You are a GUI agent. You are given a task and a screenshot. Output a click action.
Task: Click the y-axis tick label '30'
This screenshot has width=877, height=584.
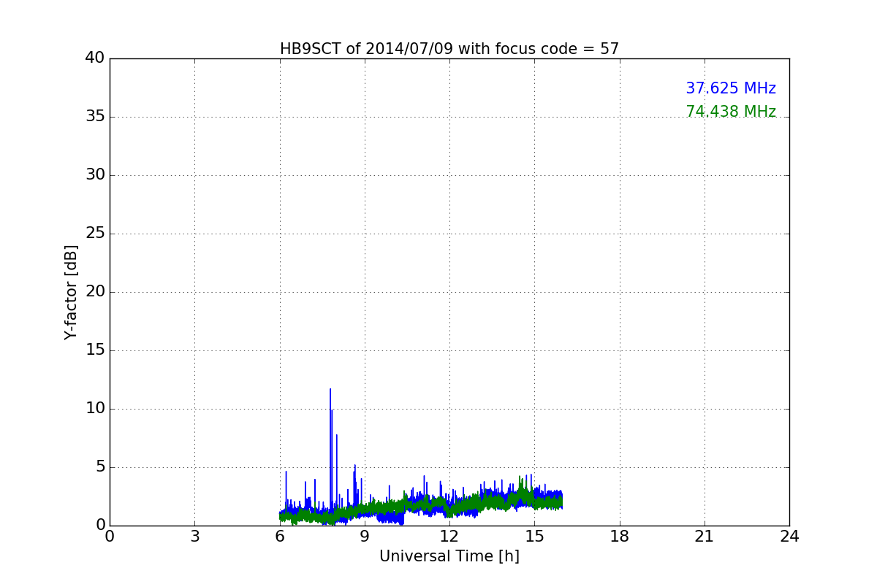[x=95, y=175]
